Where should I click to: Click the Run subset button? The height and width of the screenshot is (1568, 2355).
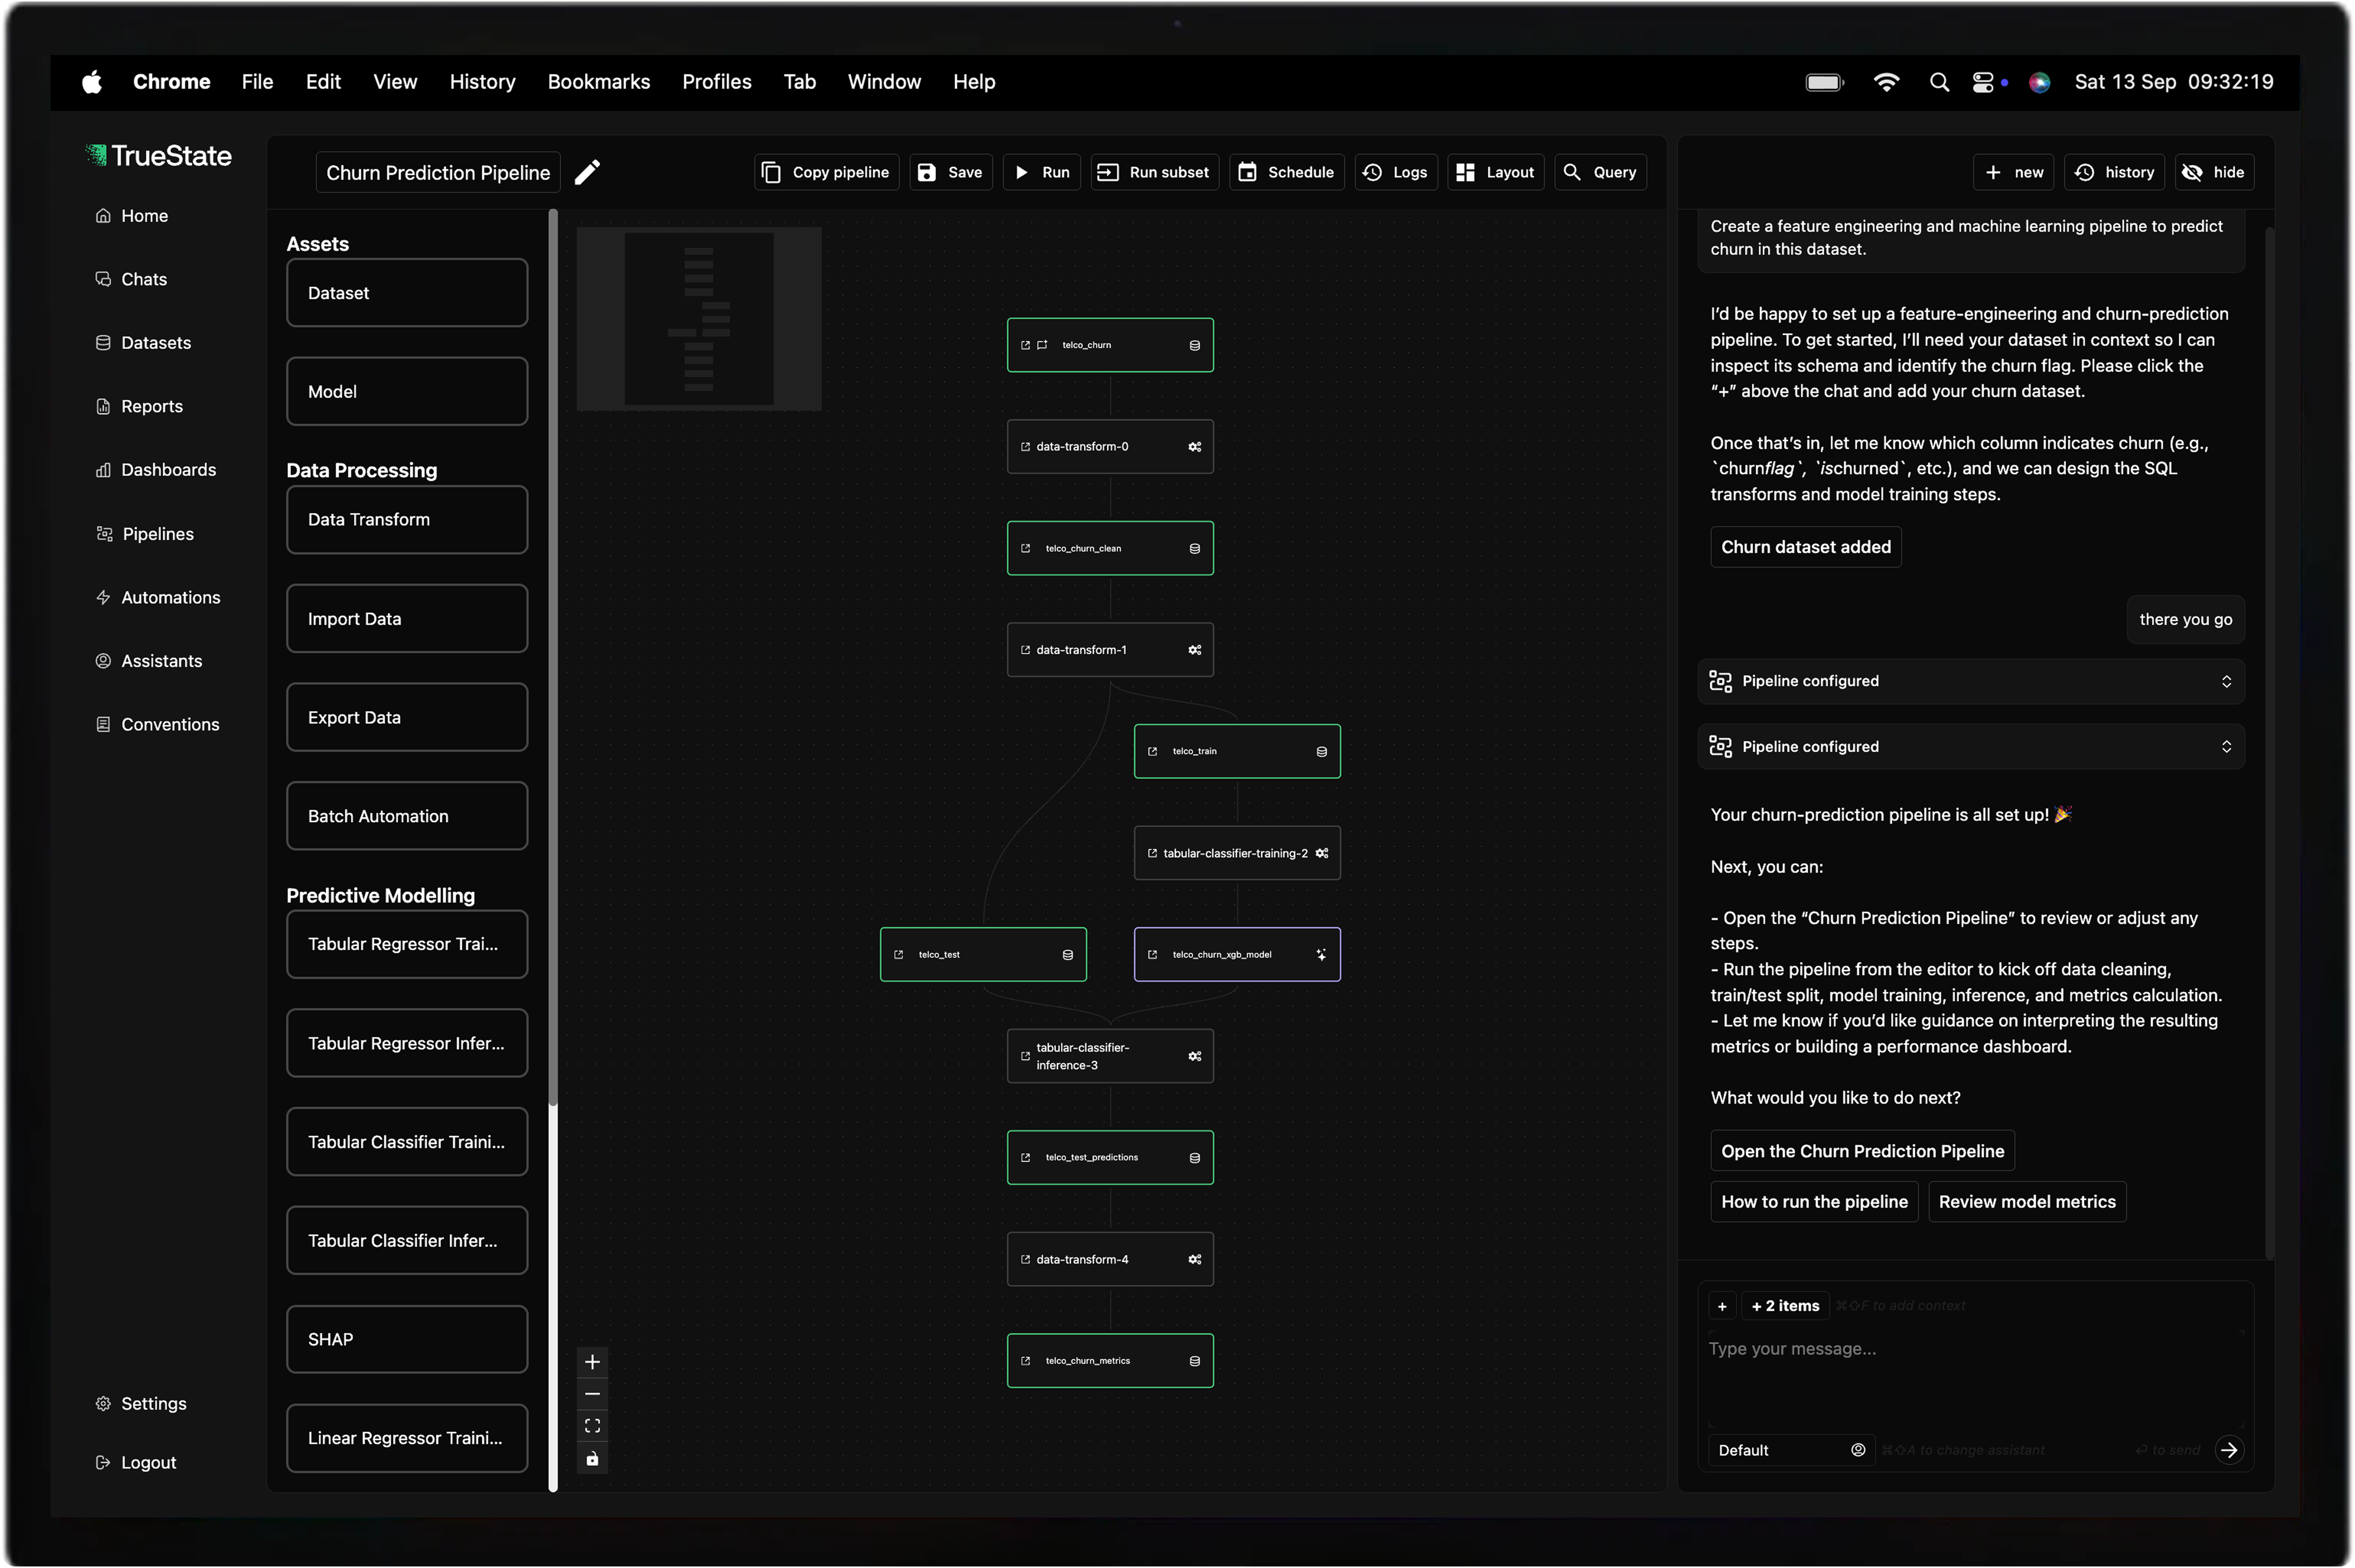pos(1154,172)
